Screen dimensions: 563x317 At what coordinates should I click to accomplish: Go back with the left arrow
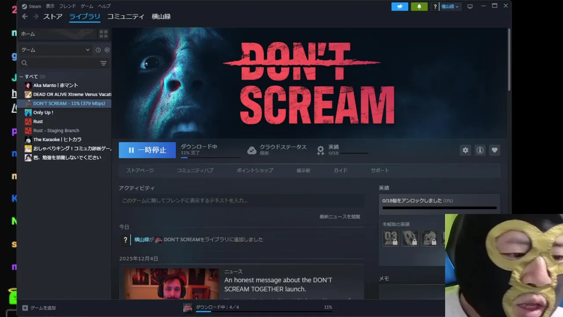25,16
